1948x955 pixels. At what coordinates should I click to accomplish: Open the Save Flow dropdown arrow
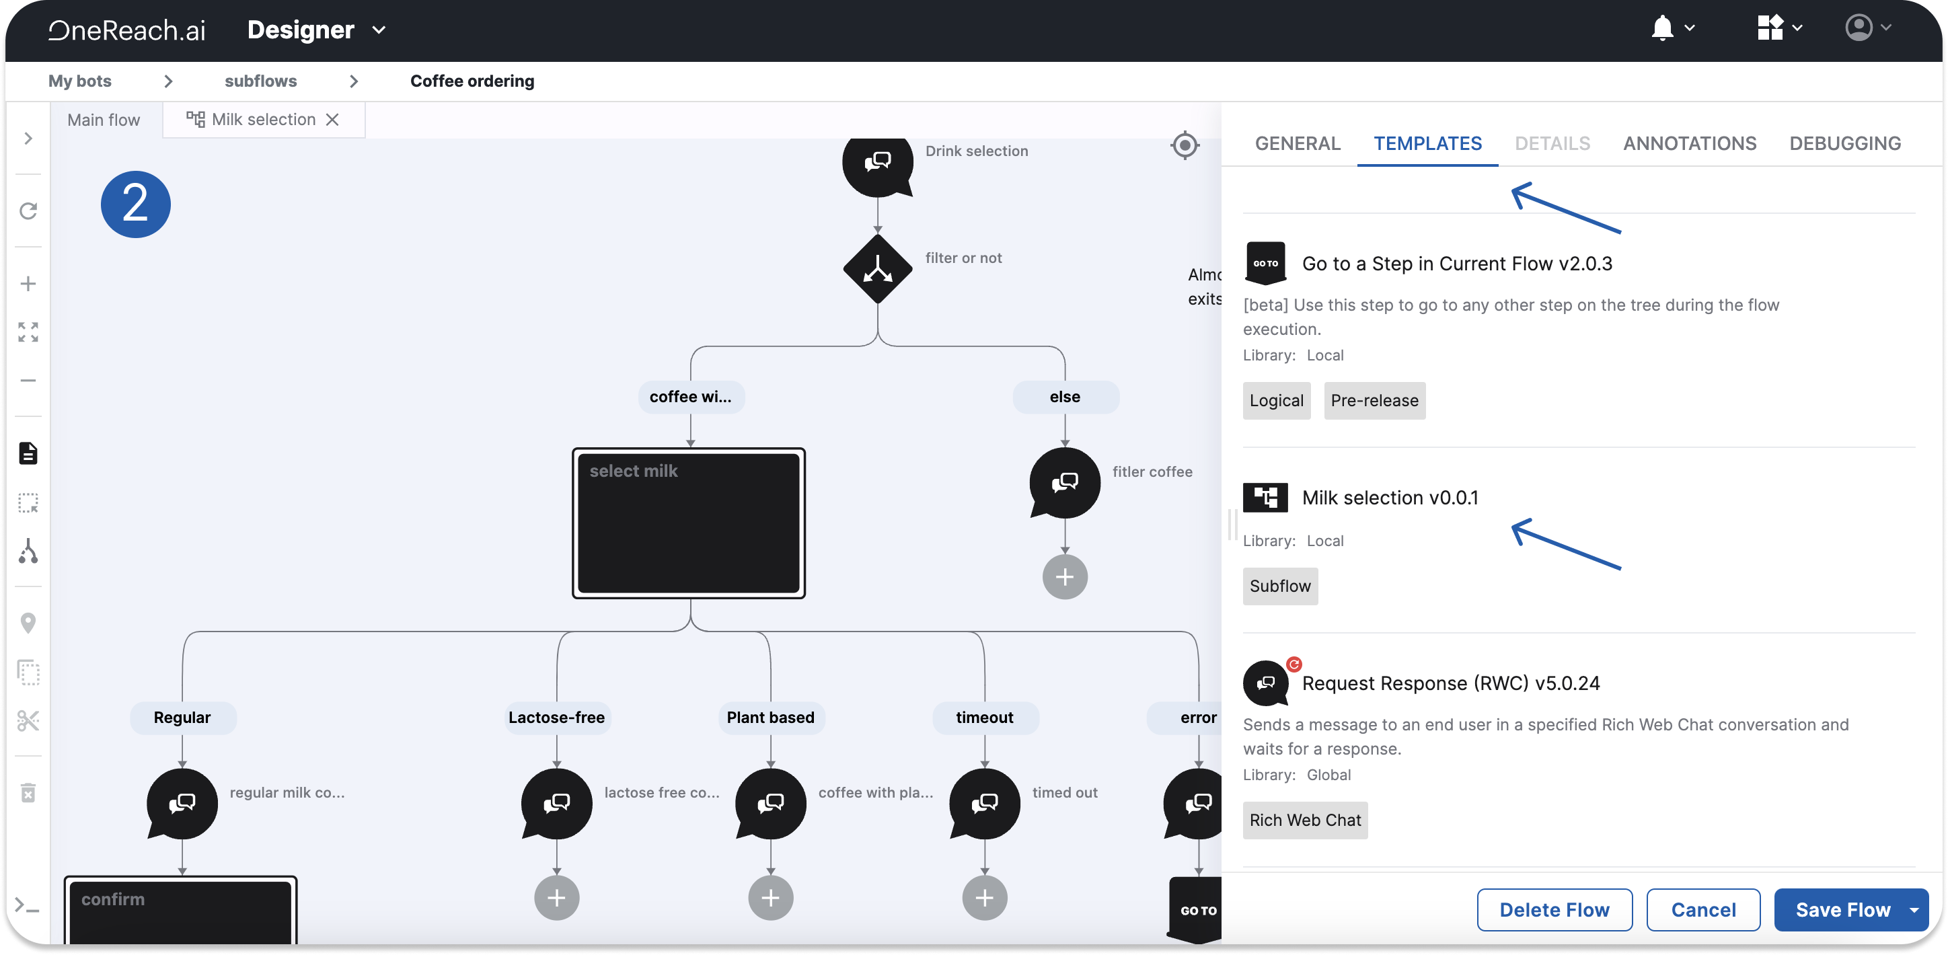click(x=1914, y=911)
